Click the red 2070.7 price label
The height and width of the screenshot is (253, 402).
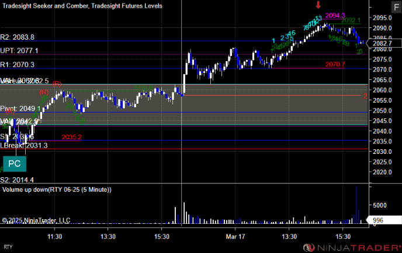coord(335,65)
